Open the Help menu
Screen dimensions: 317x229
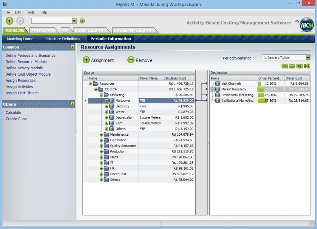(43, 12)
